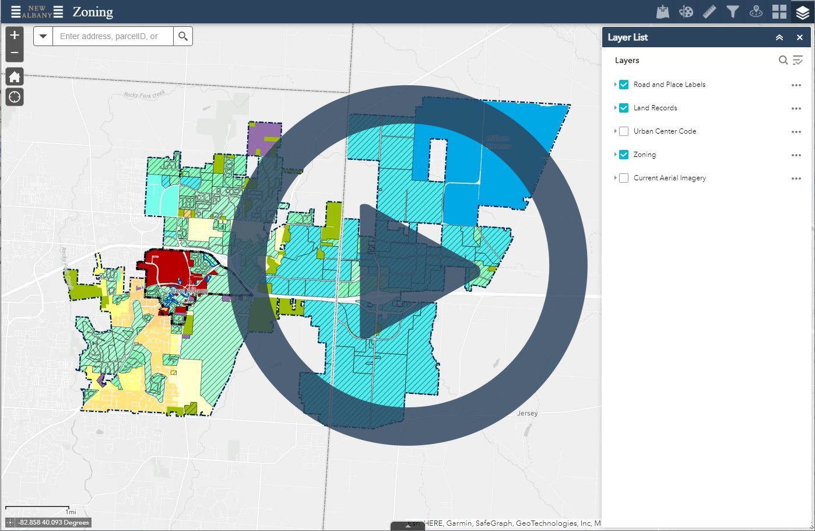Enable the Urban Center Code layer
The height and width of the screenshot is (531, 815).
coord(623,131)
